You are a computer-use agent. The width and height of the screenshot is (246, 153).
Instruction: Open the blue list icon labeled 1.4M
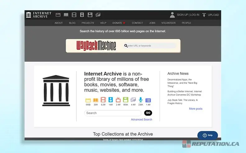(148, 100)
